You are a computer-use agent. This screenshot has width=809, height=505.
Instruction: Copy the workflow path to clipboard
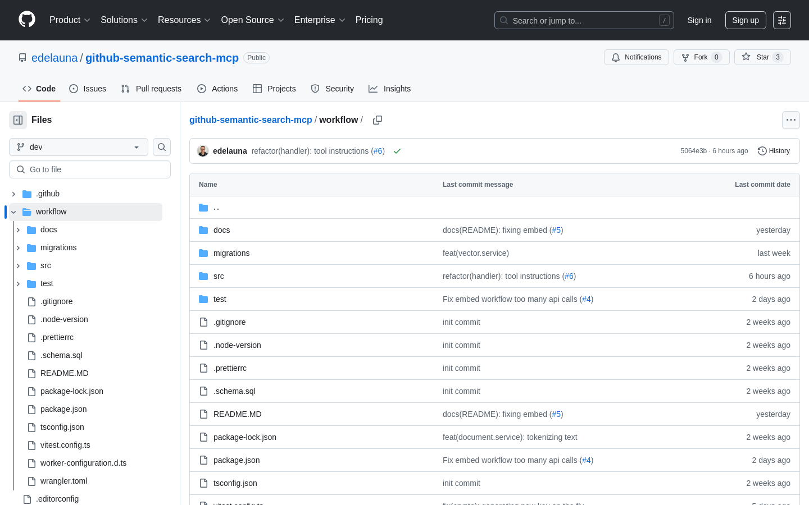click(378, 120)
